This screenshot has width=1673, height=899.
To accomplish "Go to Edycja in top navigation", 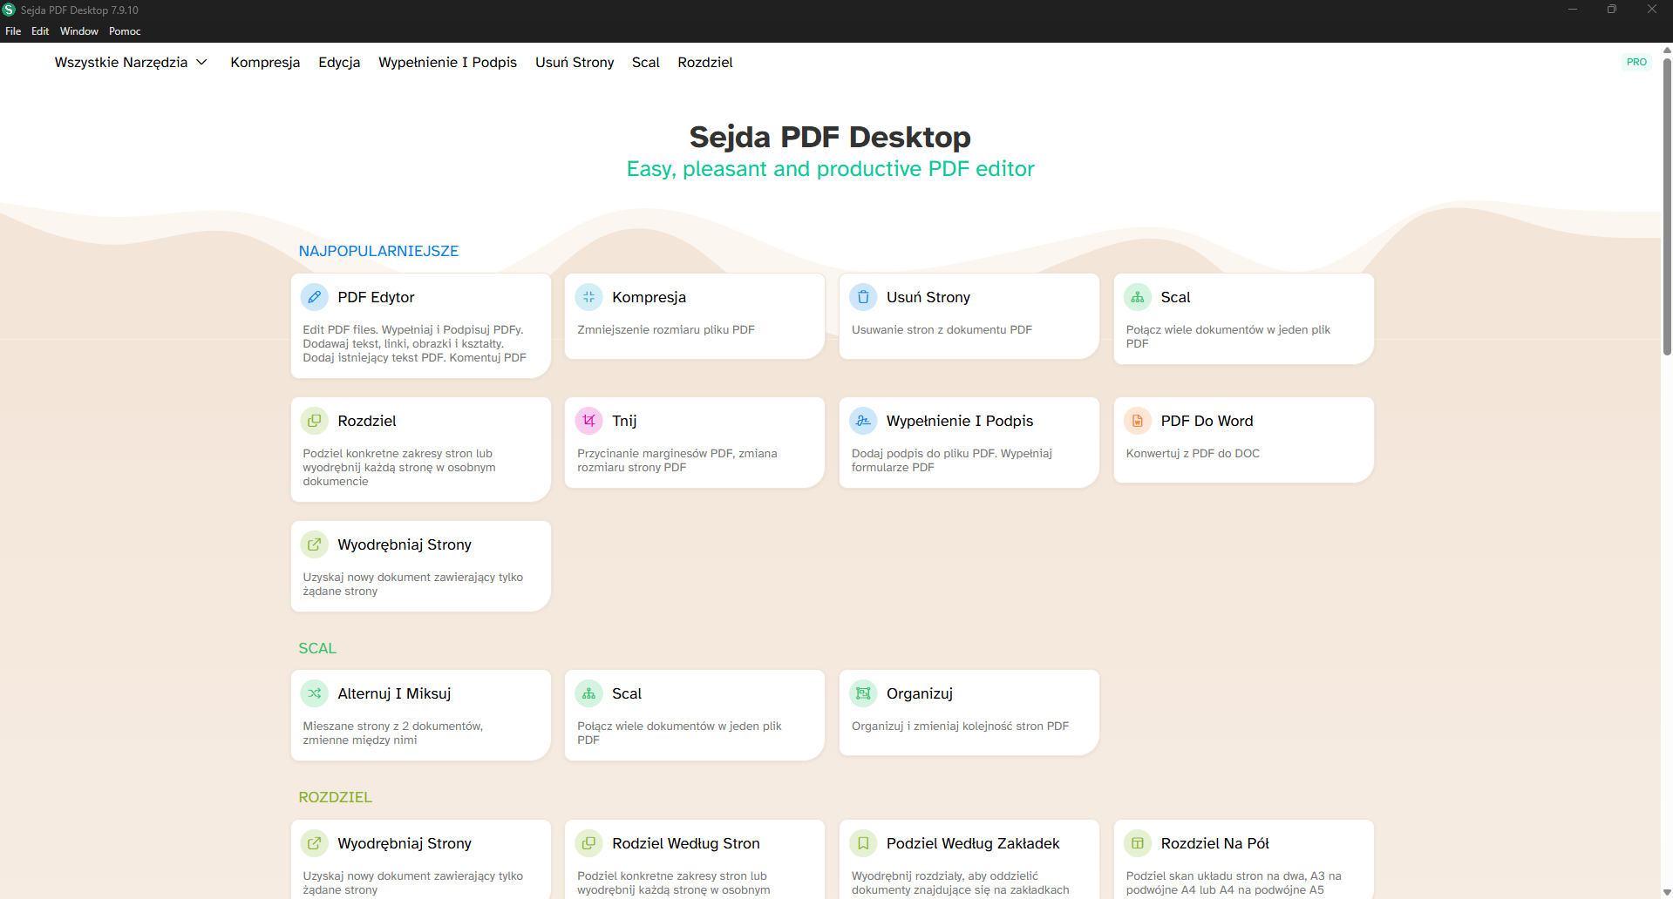I will tap(339, 63).
